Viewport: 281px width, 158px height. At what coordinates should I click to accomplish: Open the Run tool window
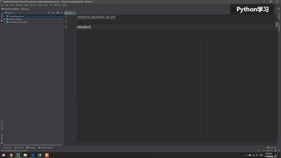click(8, 147)
